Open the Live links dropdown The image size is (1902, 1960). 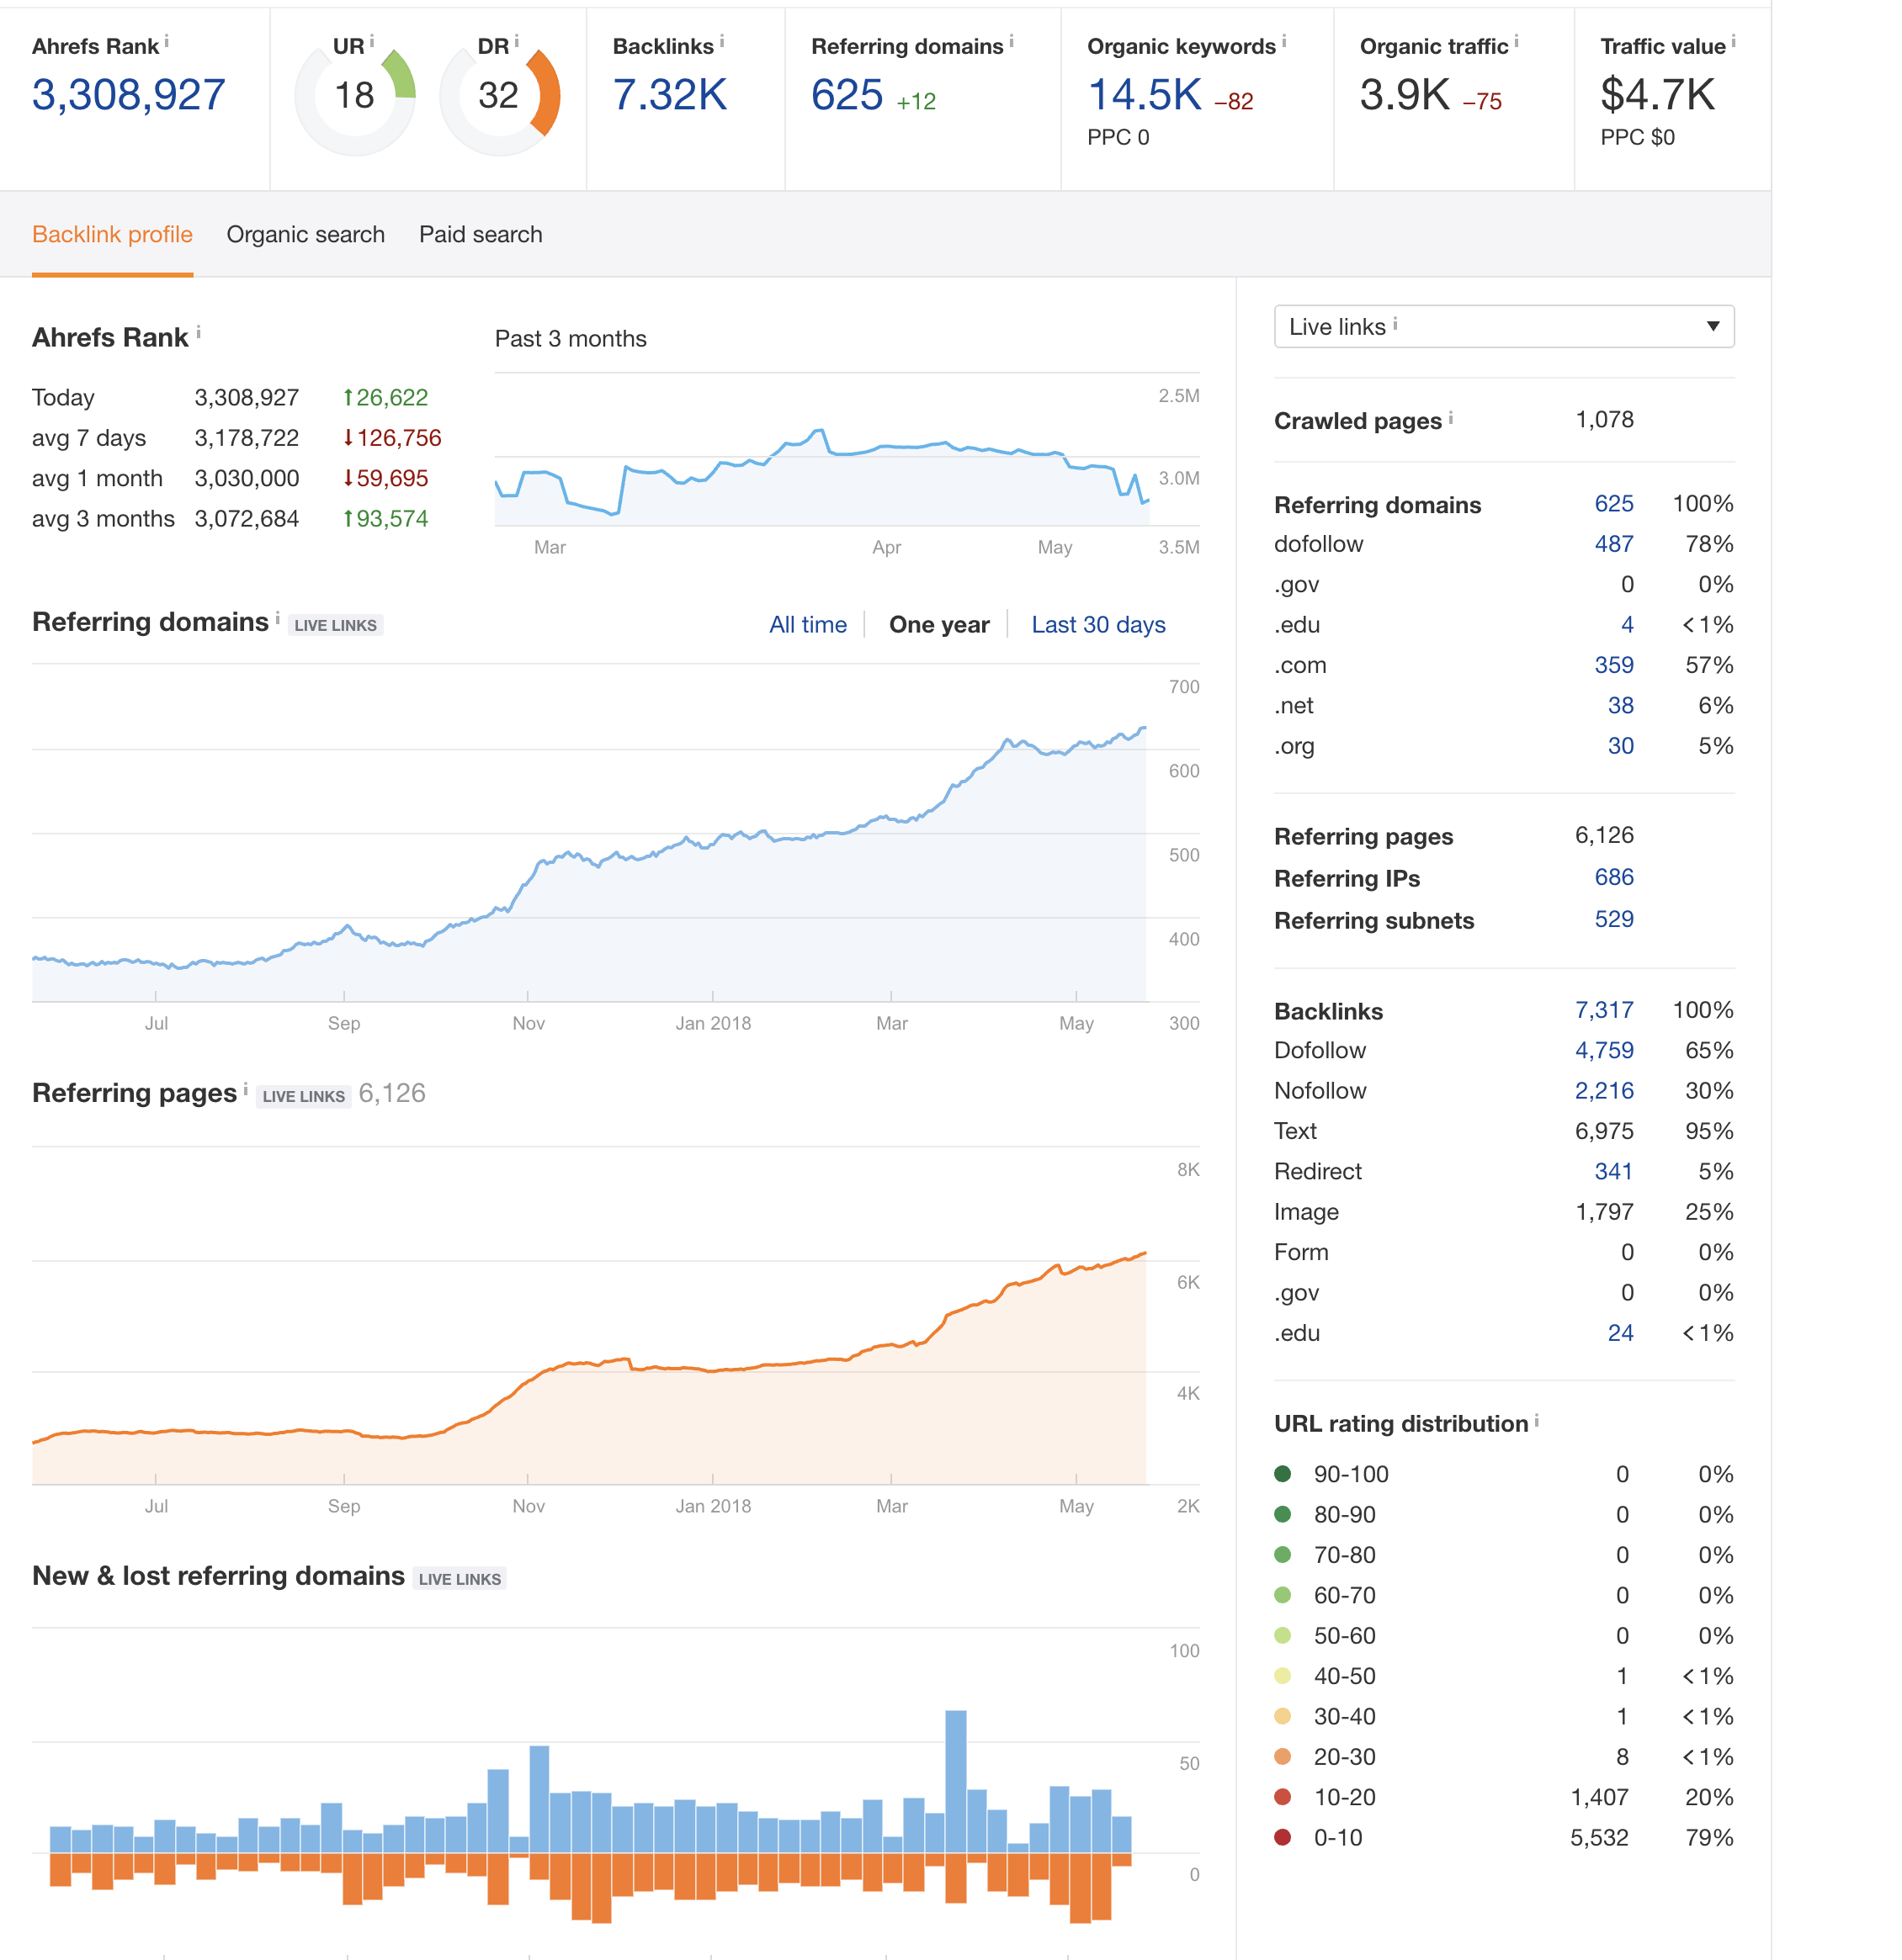[x=1504, y=327]
